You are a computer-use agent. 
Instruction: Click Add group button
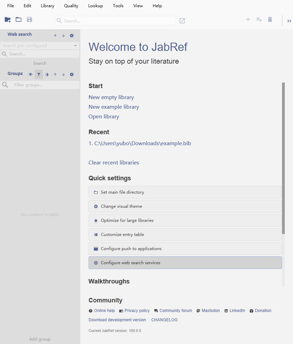pos(40,339)
